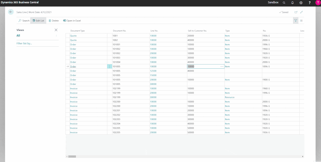This screenshot has height=162, width=321.
Task: Open the Quote link for document 1002
Action: pos(73,40)
